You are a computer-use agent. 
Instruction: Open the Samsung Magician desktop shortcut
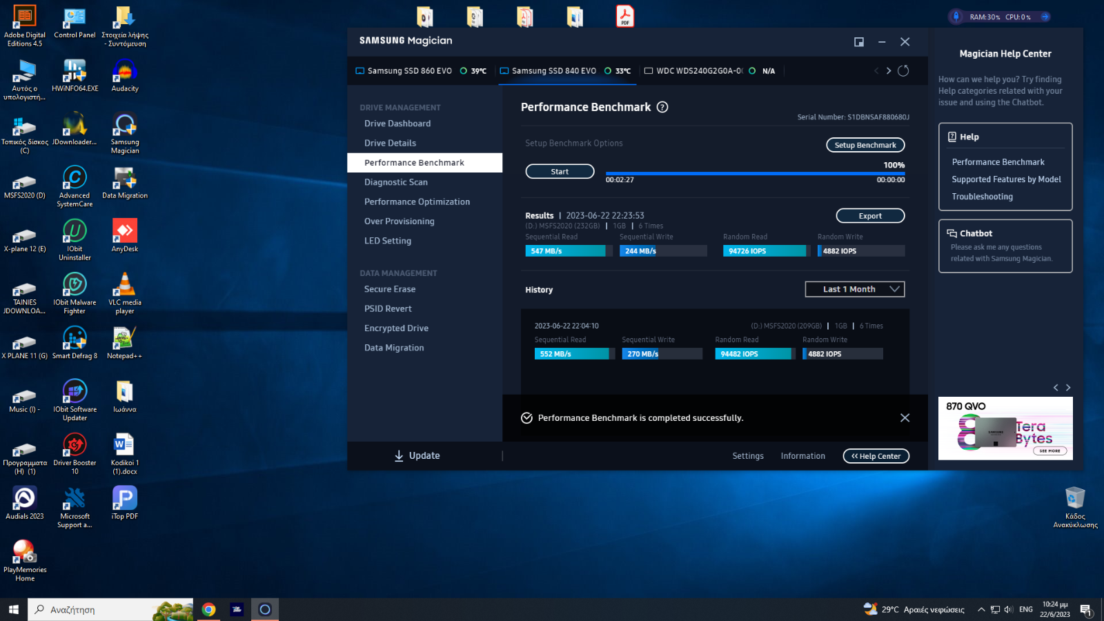(x=125, y=133)
